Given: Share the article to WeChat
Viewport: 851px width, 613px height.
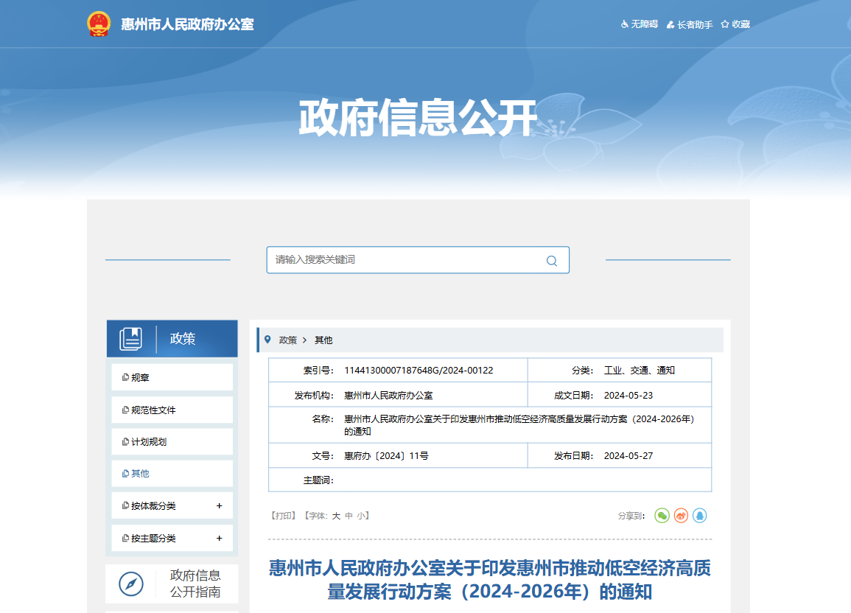Looking at the screenshot, I should (x=661, y=516).
